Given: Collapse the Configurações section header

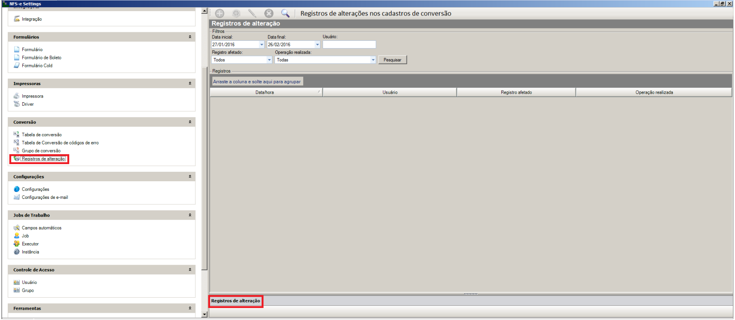Looking at the screenshot, I should 190,177.
